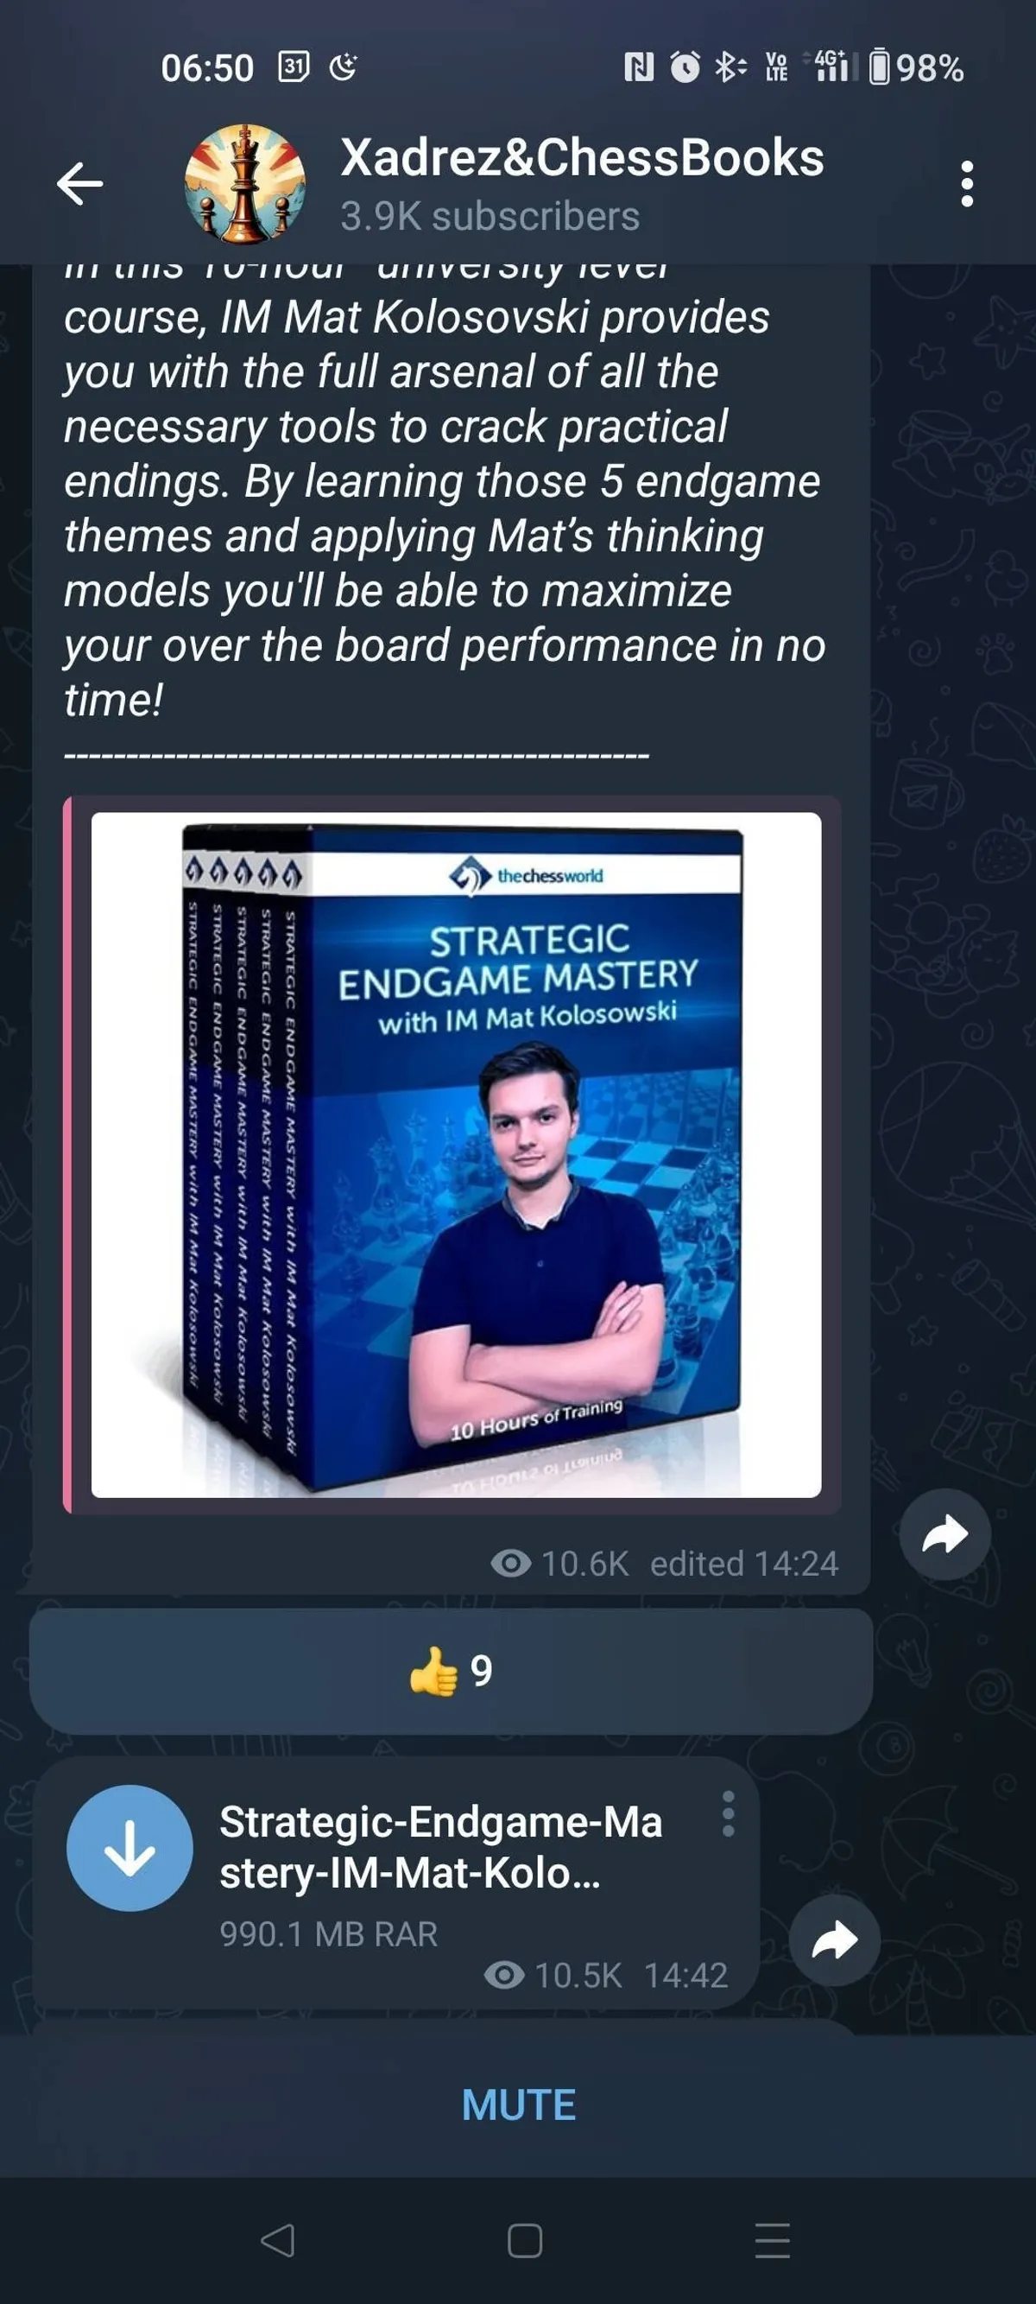Tap the battery 98% status indicator
Image resolution: width=1036 pixels, height=2304 pixels.
(x=917, y=68)
